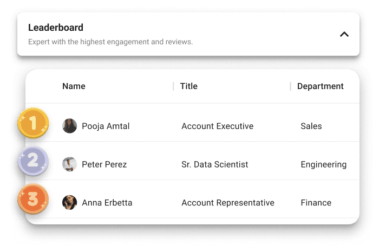The image size is (379, 246).
Task: Click the Account Executive title cell
Action: [217, 126]
